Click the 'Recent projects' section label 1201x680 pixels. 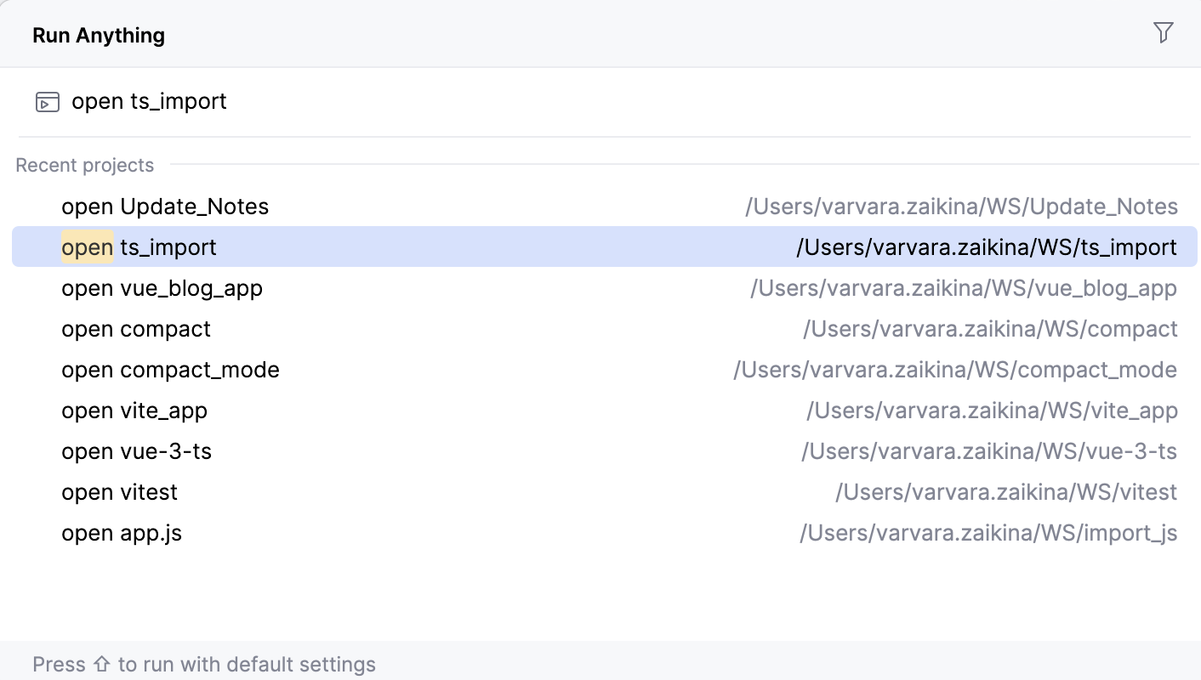click(84, 165)
